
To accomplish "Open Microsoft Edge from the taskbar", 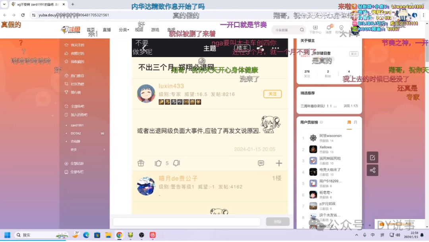I will click(86, 235).
